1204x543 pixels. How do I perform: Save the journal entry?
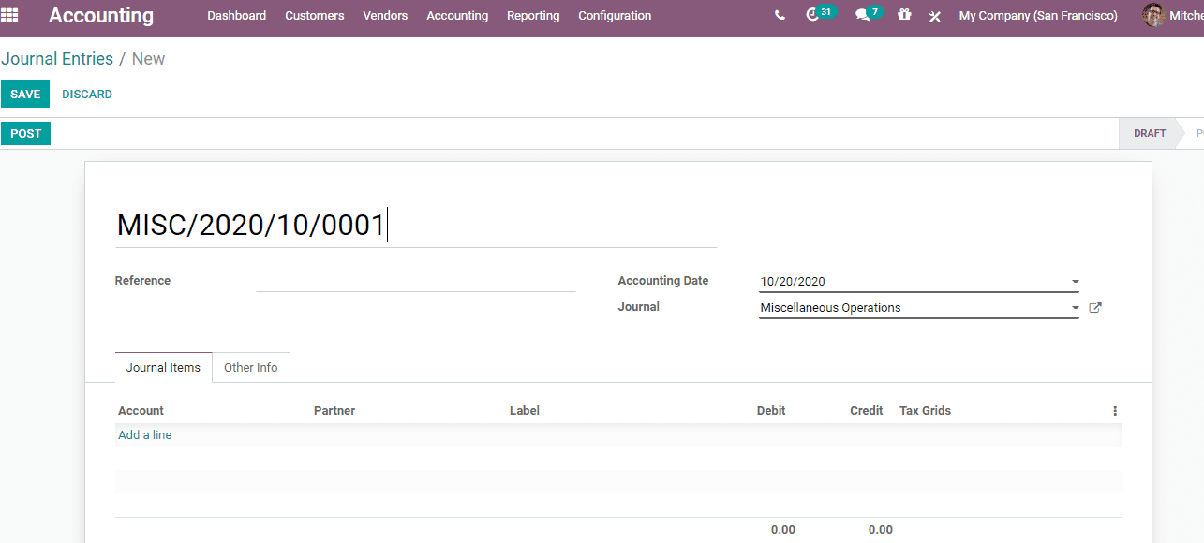(x=24, y=94)
